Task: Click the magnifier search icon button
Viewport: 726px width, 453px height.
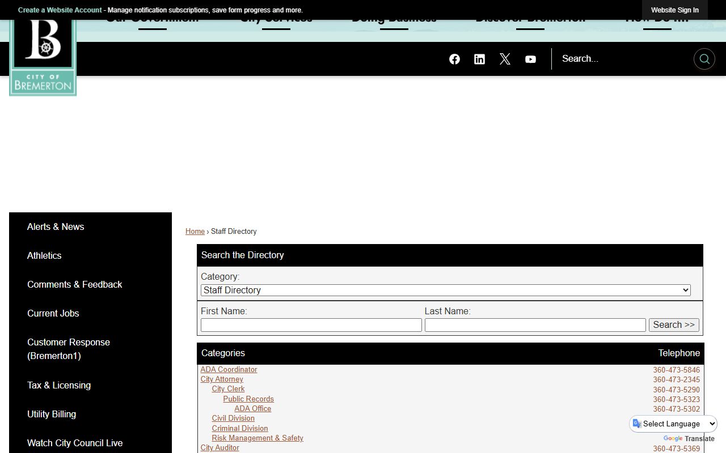Action: coord(704,59)
